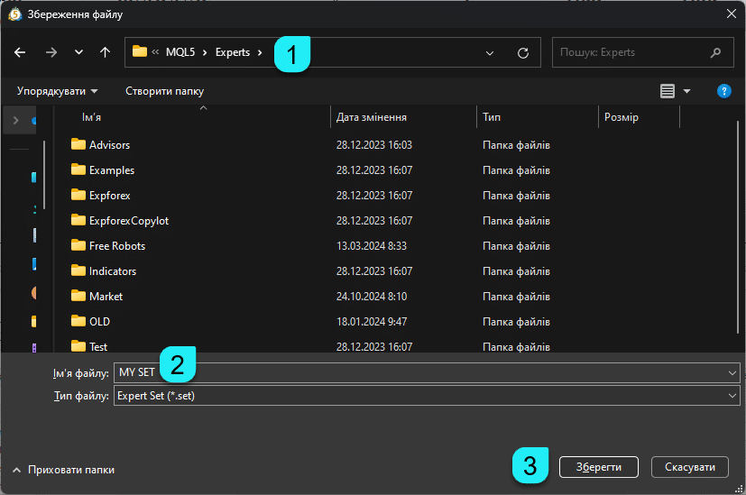Collapse folders with Приховати папки
The width and height of the screenshot is (746, 495).
[x=63, y=470]
